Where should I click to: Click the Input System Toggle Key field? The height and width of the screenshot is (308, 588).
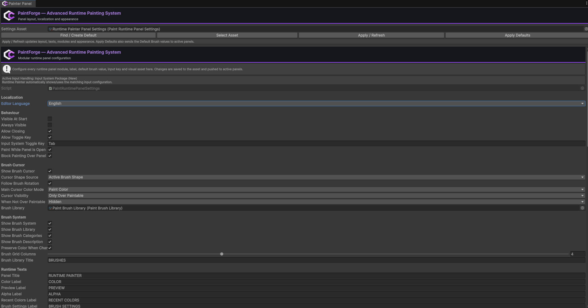[x=316, y=143]
